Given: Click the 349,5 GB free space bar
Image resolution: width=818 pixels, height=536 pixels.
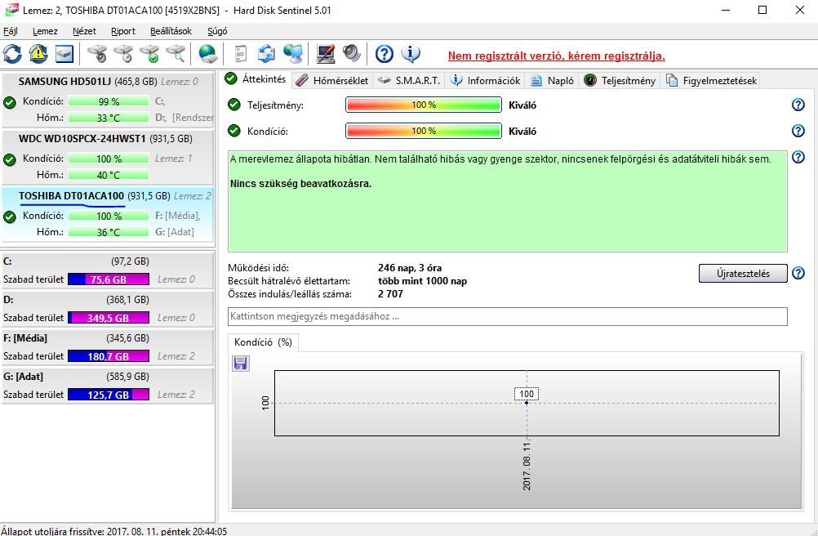Looking at the screenshot, I should click(x=109, y=318).
